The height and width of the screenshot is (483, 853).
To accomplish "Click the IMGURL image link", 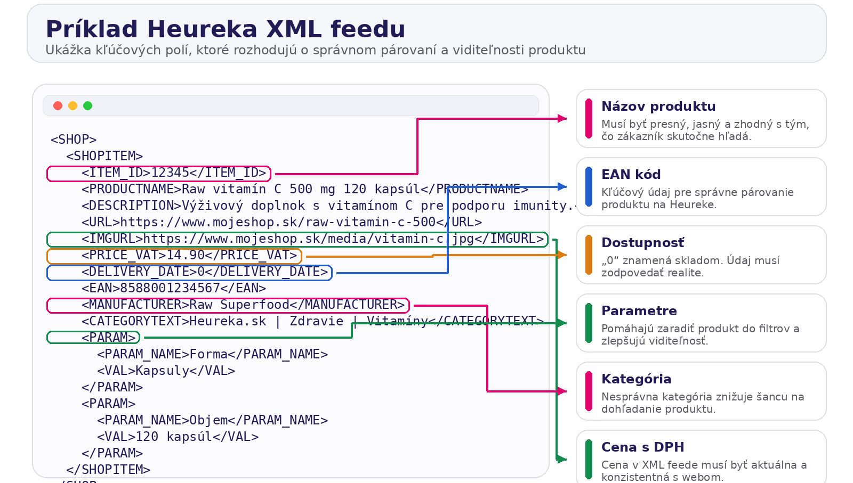I will (296, 239).
